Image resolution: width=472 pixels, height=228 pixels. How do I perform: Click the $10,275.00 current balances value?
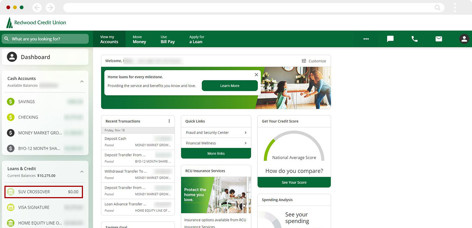pos(46,176)
